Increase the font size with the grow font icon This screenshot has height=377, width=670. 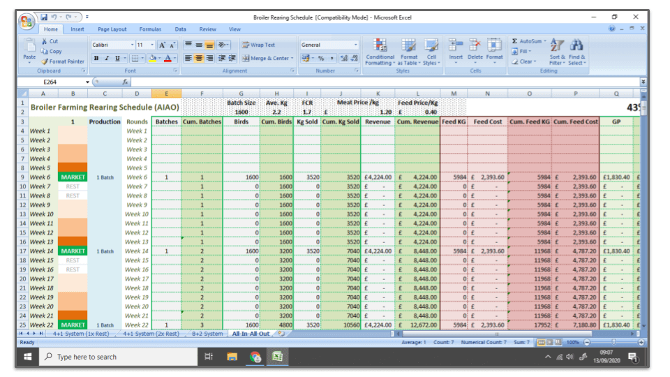coord(162,45)
